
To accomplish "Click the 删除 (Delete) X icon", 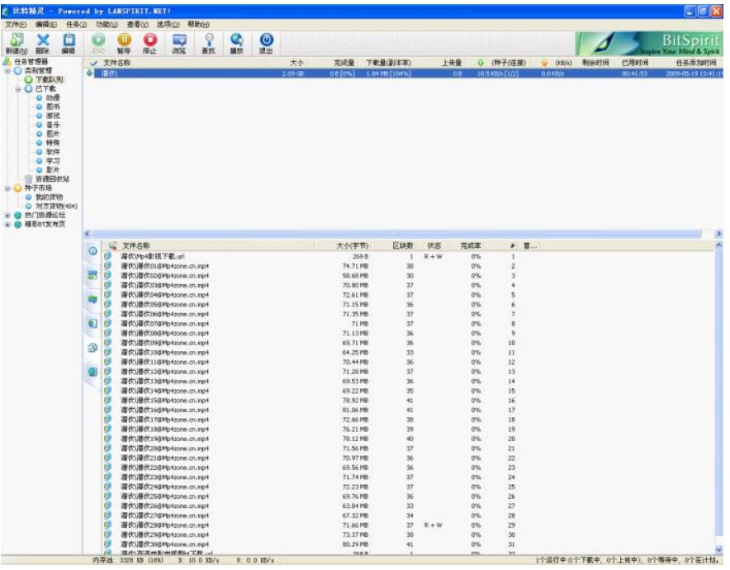I will 43,40.
